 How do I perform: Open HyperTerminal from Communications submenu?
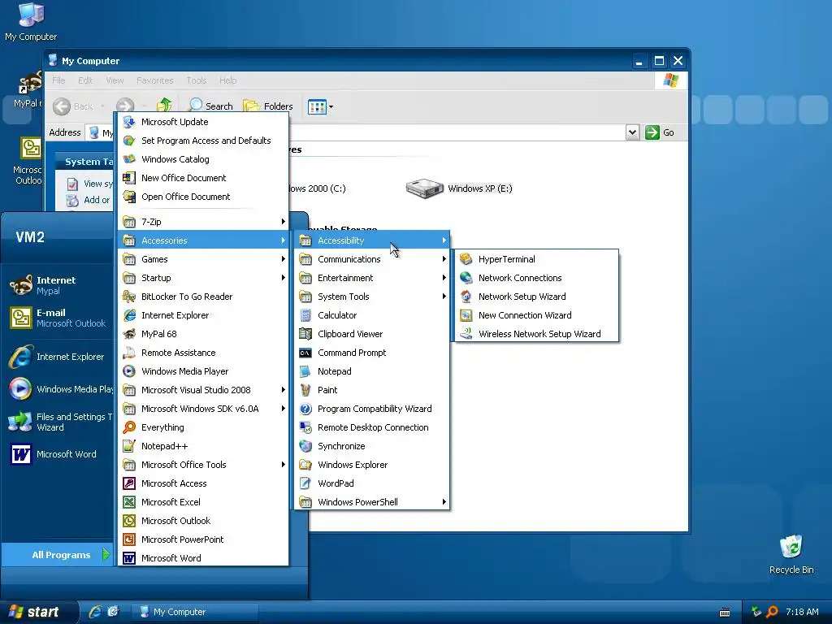536,259
